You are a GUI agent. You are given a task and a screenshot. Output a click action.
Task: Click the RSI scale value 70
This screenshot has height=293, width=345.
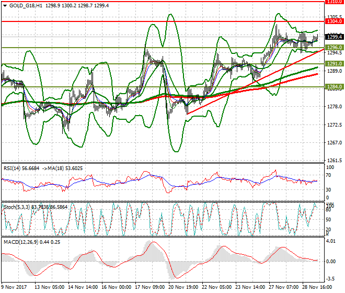tap(329, 175)
